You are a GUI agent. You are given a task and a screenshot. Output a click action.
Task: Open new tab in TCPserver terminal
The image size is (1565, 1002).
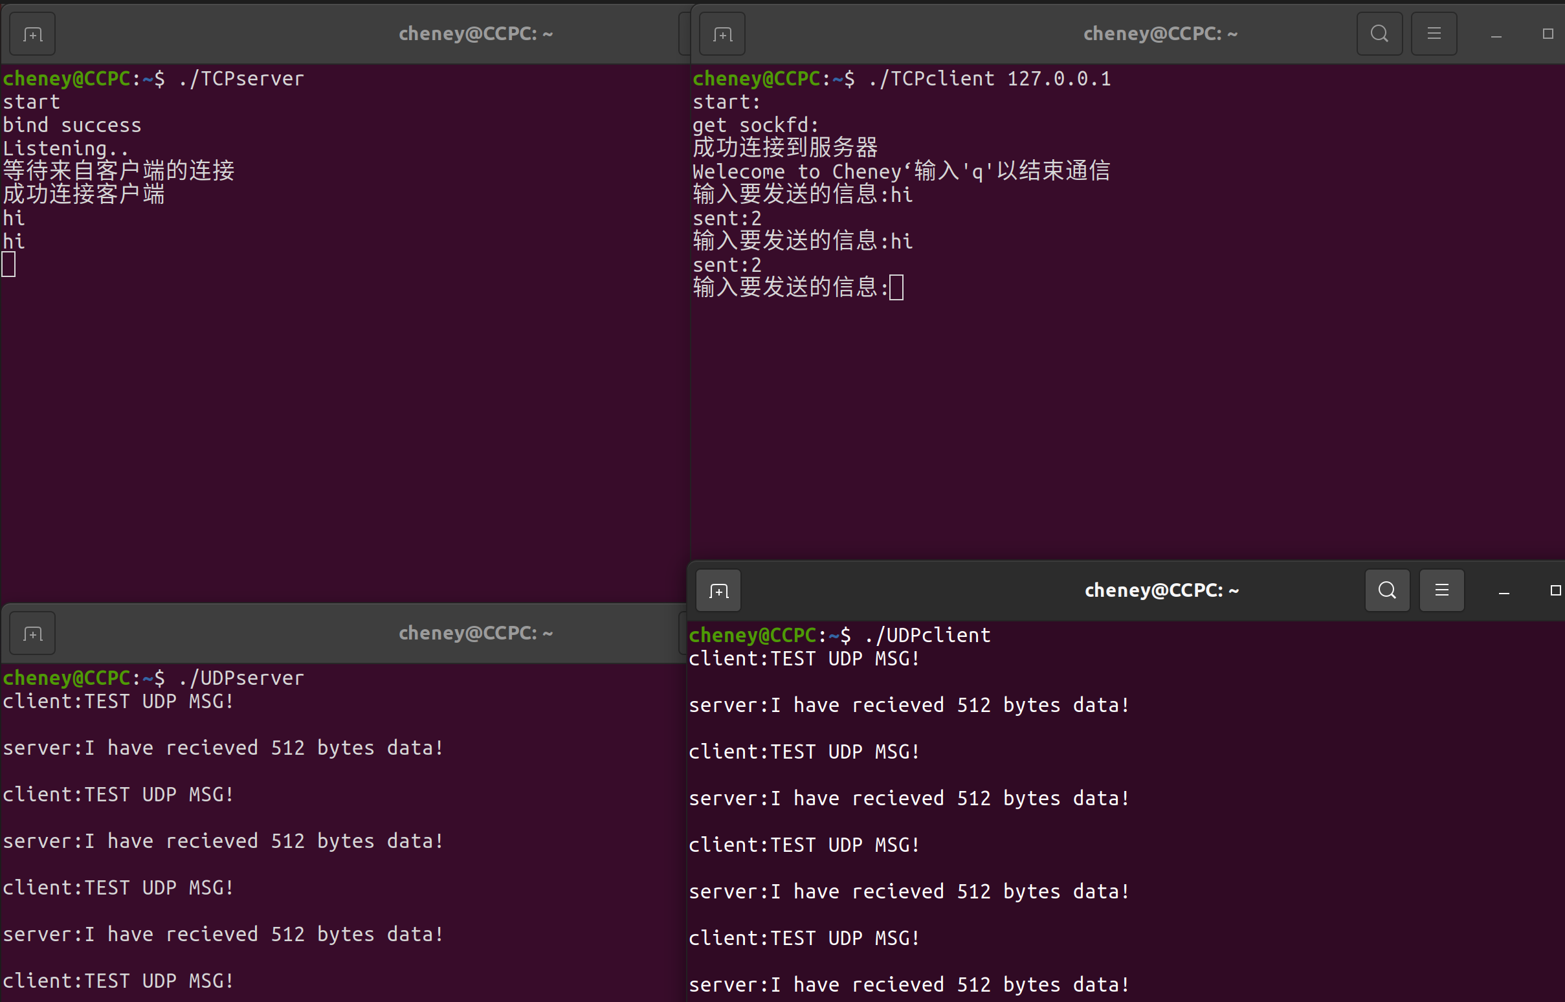[32, 34]
